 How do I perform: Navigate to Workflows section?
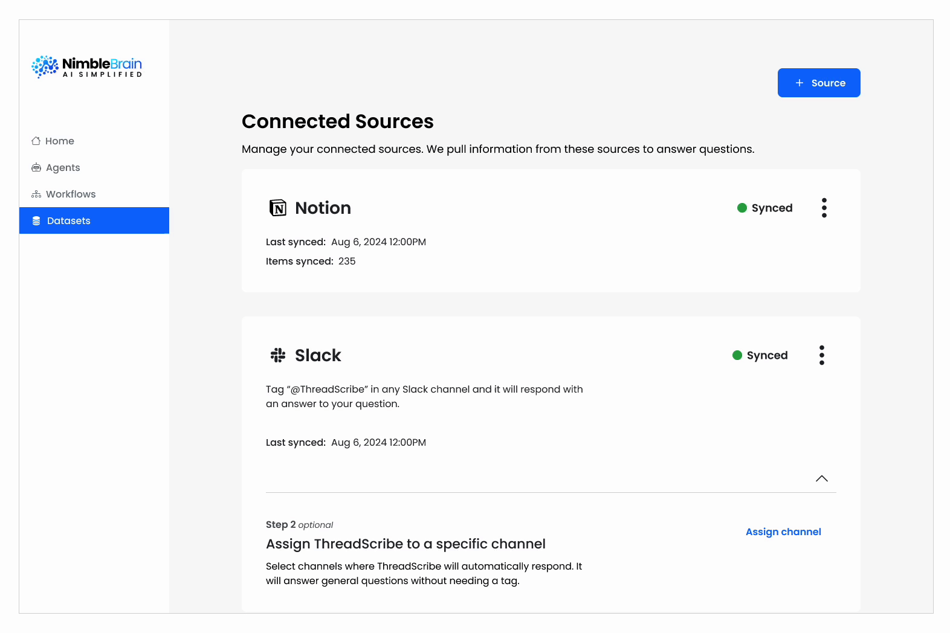click(71, 194)
